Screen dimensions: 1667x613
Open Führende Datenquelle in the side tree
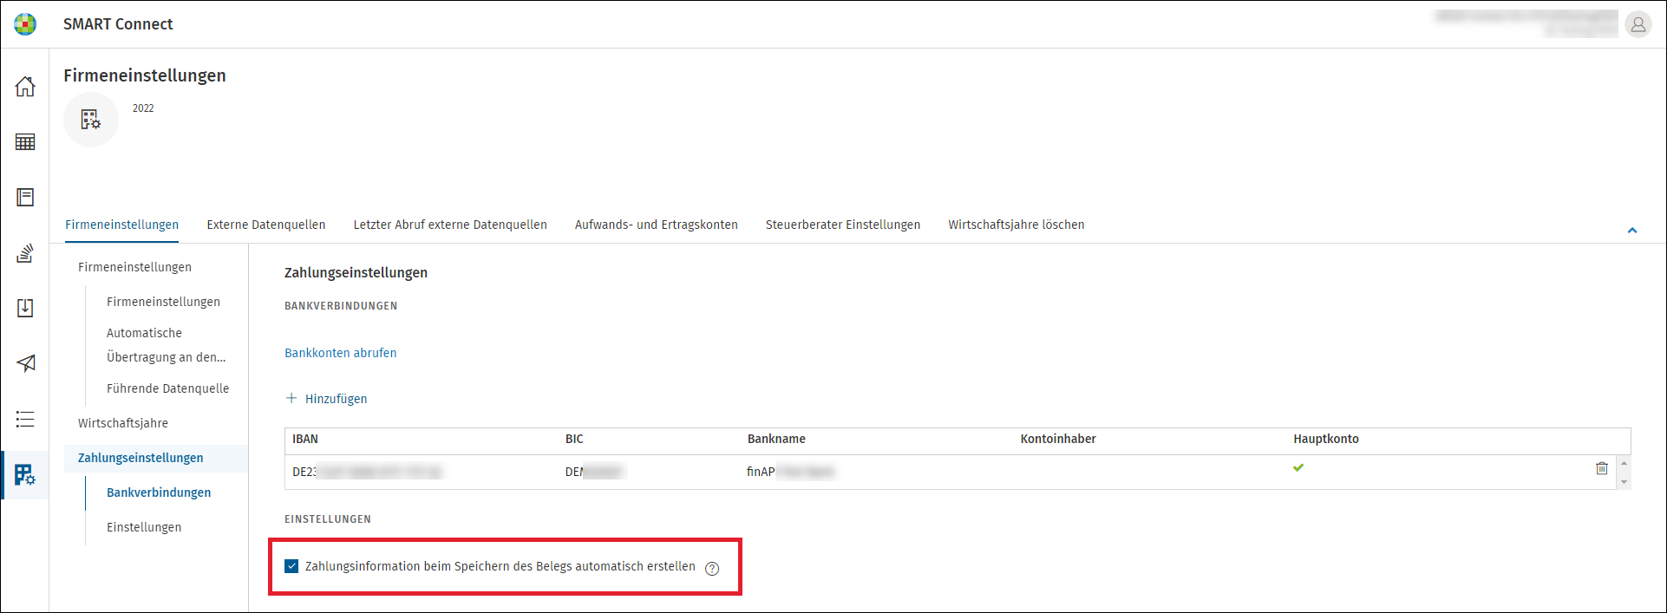click(168, 388)
